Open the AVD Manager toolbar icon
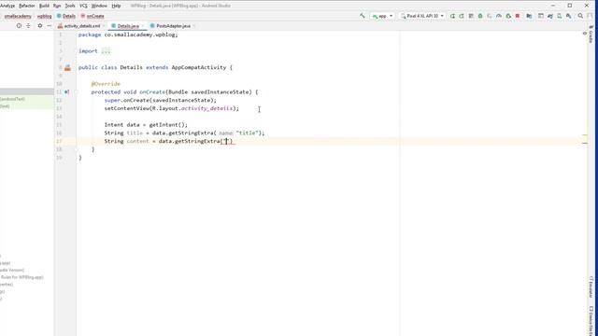The width and height of the screenshot is (598, 336). pyautogui.click(x=560, y=16)
